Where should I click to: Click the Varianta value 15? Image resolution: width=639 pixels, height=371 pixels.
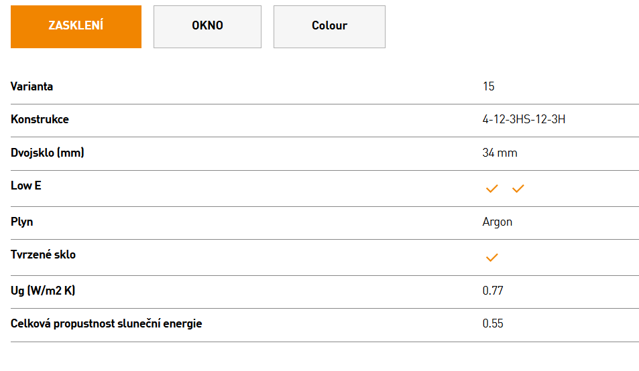tap(488, 86)
